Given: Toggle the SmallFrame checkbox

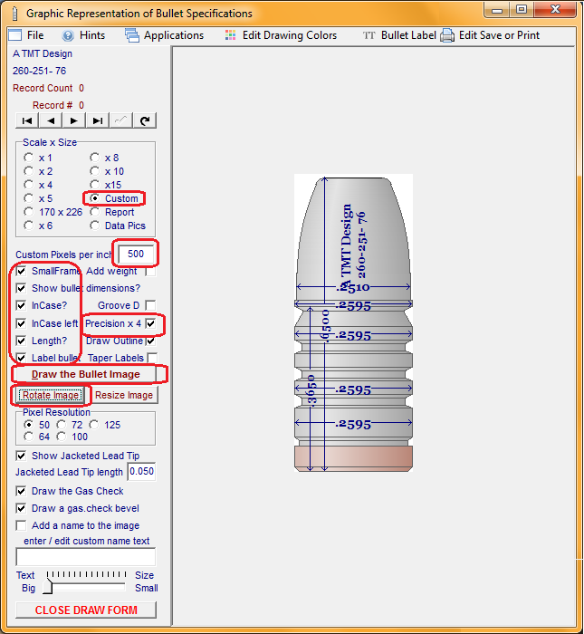Looking at the screenshot, I should 21,271.
